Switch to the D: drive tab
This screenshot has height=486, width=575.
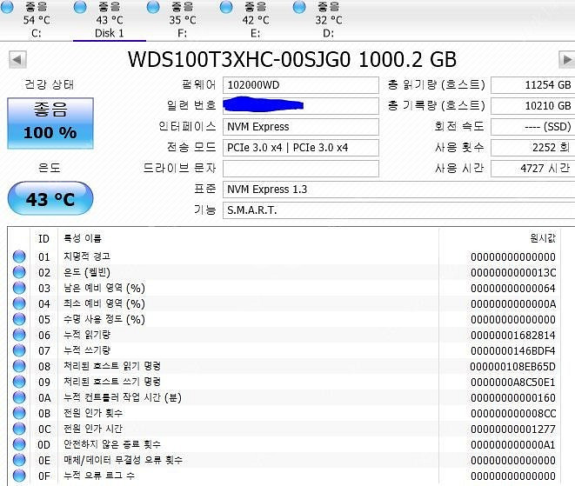(328, 20)
